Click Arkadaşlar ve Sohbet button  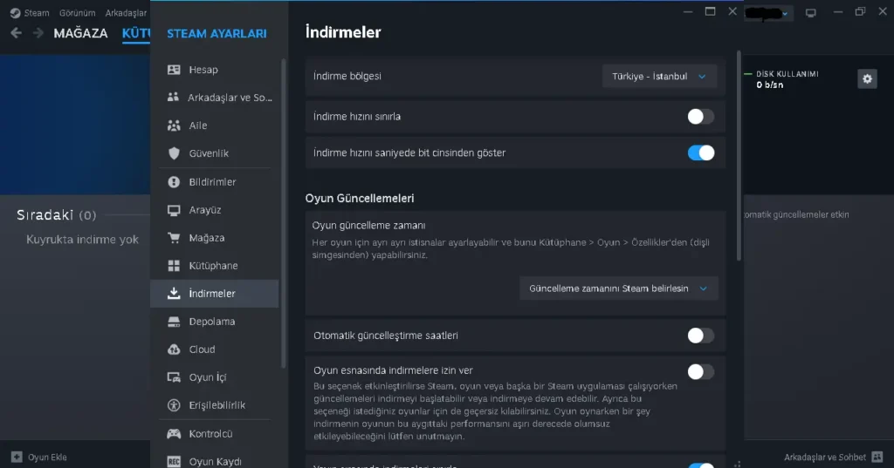pyautogui.click(x=833, y=458)
